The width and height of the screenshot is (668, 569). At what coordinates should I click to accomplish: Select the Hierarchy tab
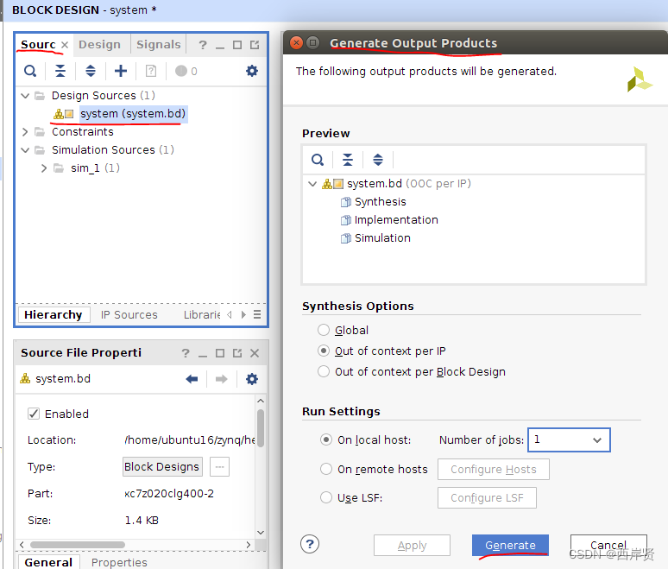(54, 314)
